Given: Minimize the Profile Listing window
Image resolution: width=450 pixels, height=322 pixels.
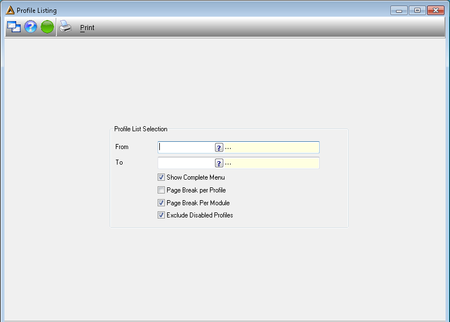Looking at the screenshot, I should tap(399, 11).
